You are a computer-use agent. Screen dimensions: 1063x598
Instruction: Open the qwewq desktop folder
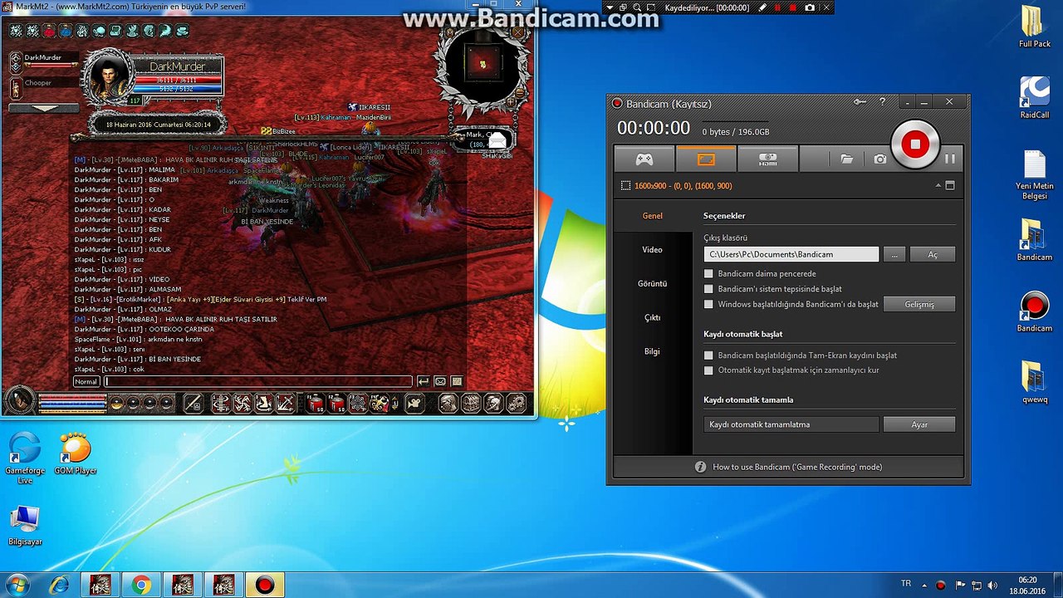(x=1035, y=382)
